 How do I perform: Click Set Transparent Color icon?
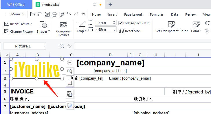click(x=171, y=24)
